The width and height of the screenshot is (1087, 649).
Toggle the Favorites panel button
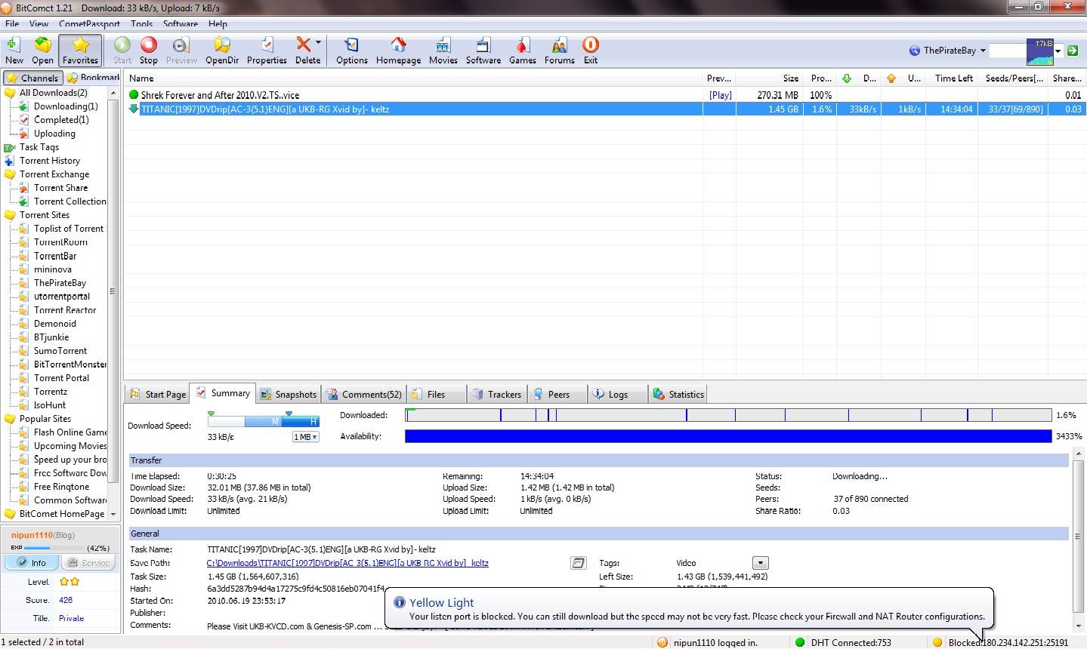(x=80, y=51)
